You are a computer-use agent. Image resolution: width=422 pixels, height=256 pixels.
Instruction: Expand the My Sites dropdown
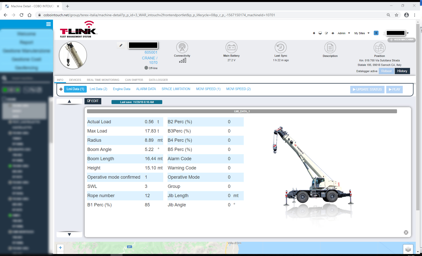[362, 33]
